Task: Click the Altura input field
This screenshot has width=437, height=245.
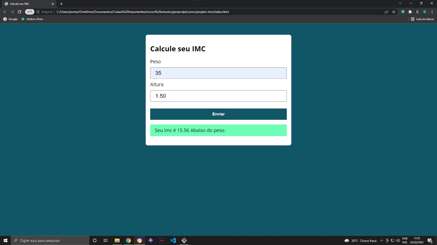Action: coord(218,96)
